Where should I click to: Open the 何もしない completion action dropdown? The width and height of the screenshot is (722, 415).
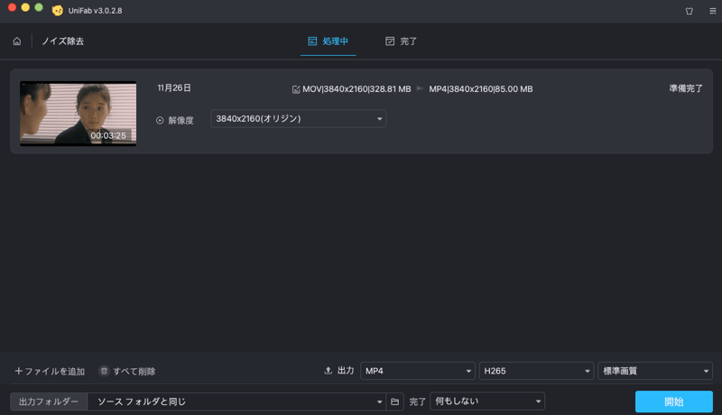point(487,401)
